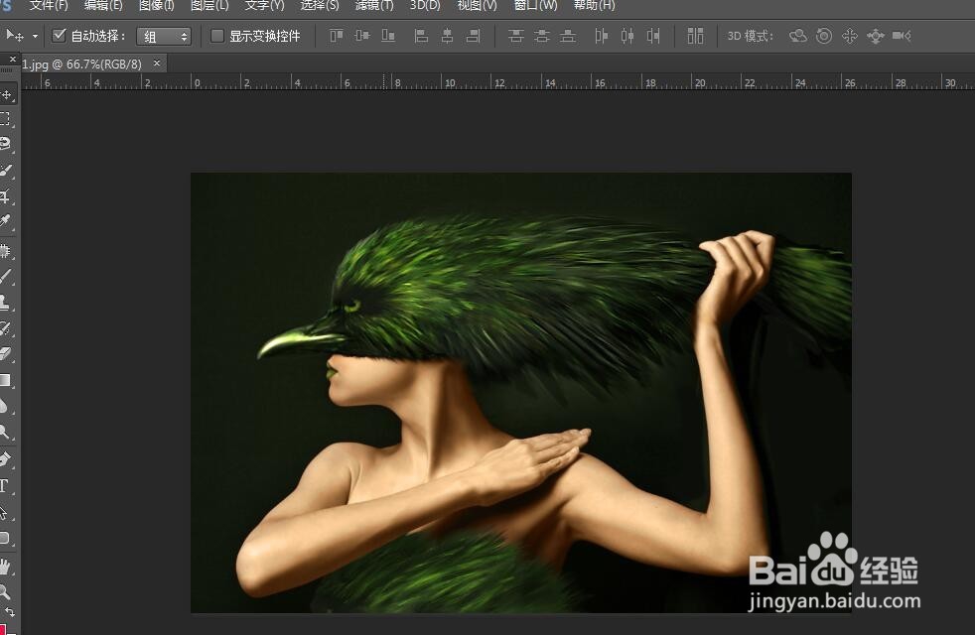Select the Horizontal Type tool
This screenshot has height=635, width=975.
[x=5, y=486]
